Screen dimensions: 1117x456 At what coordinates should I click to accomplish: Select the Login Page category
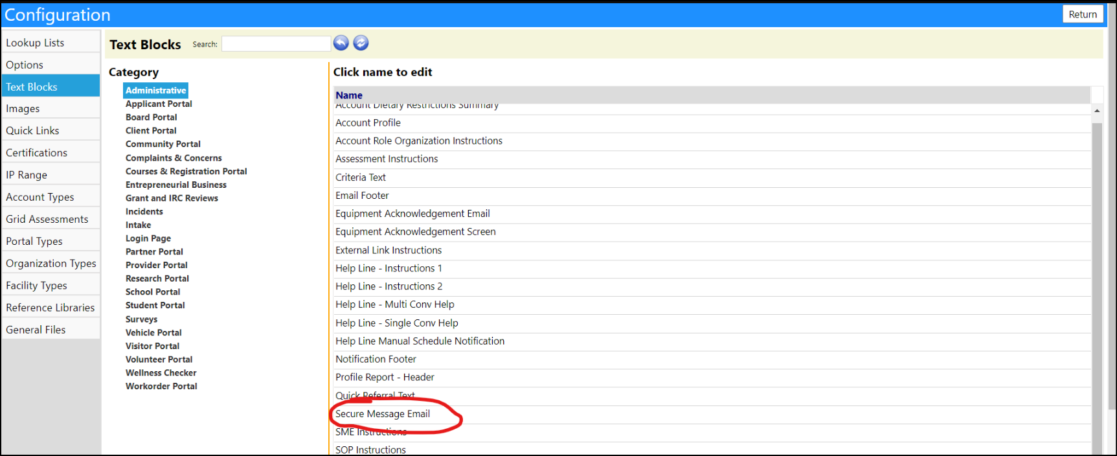tap(148, 238)
